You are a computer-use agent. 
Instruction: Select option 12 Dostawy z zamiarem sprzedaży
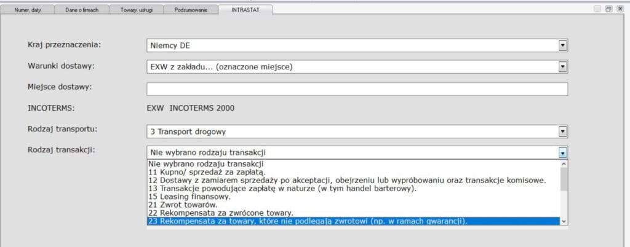pyautogui.click(x=353, y=180)
